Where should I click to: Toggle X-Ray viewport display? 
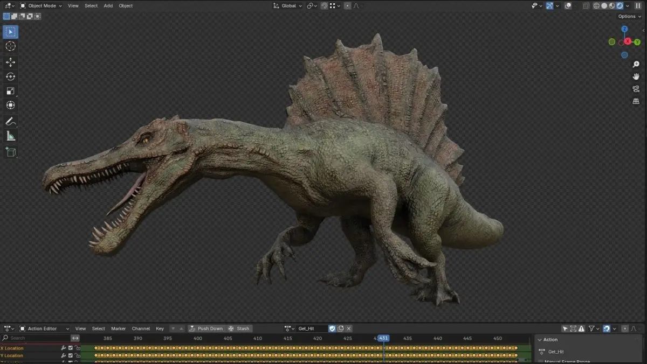click(x=586, y=6)
